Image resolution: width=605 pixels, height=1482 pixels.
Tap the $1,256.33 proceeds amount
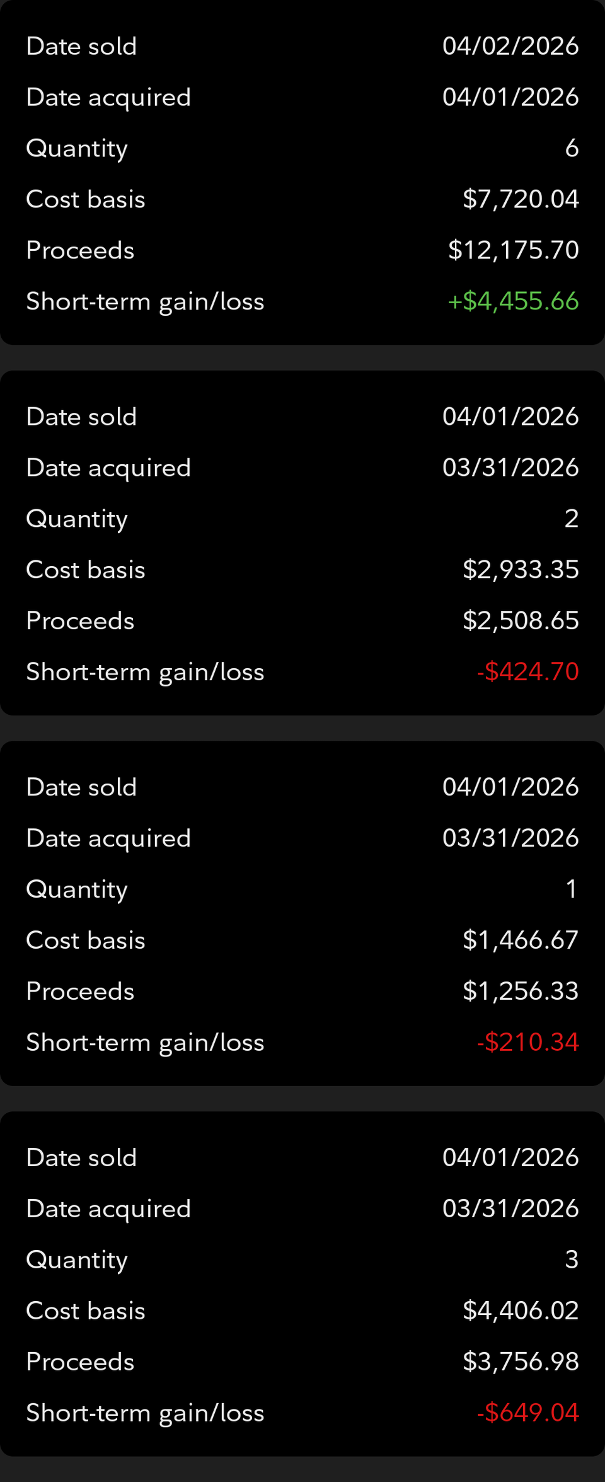(x=521, y=992)
